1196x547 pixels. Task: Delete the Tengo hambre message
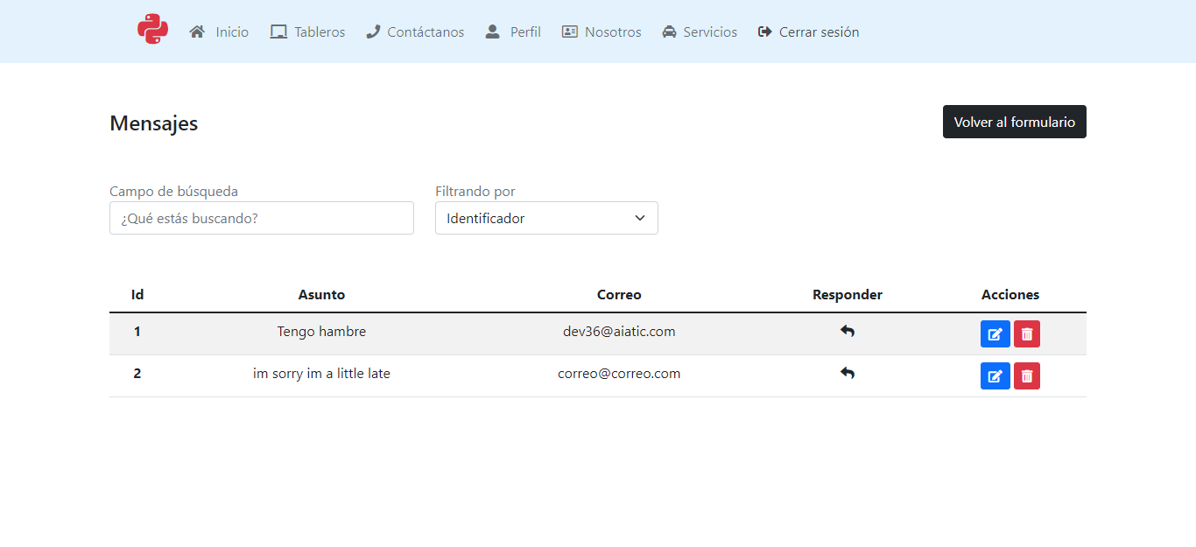[x=1027, y=333]
